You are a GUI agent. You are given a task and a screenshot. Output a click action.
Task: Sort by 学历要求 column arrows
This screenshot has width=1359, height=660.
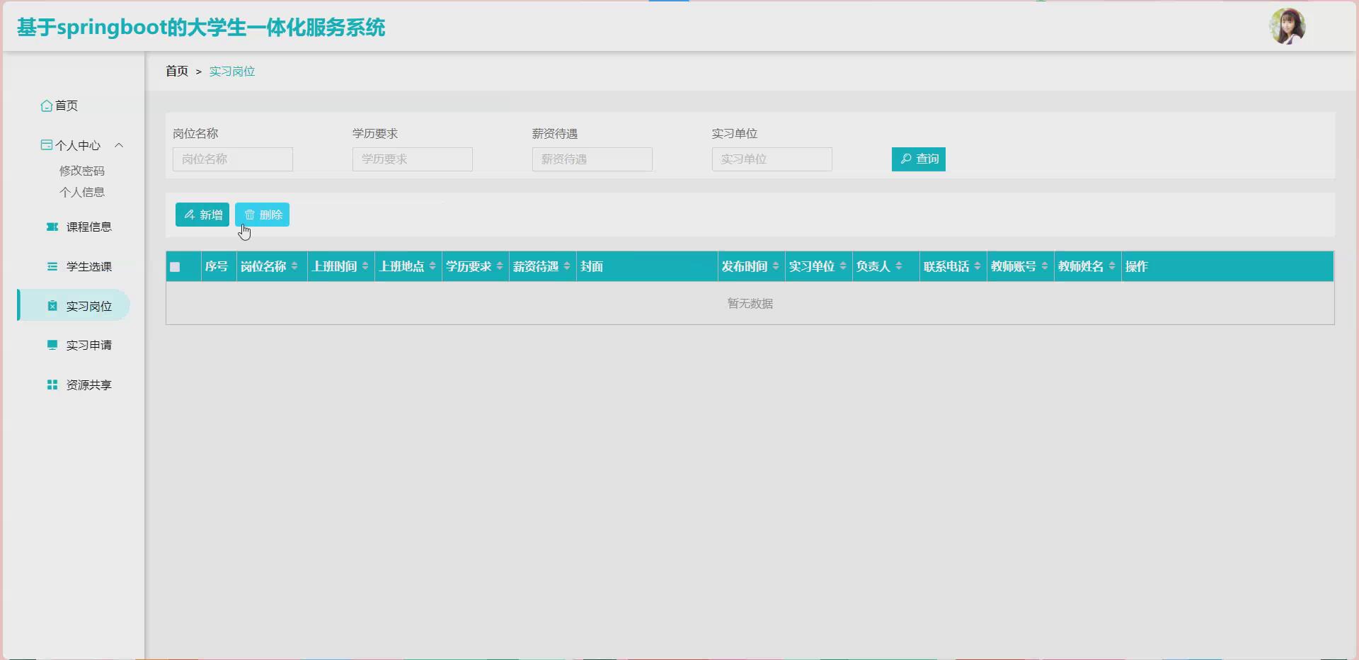[500, 266]
